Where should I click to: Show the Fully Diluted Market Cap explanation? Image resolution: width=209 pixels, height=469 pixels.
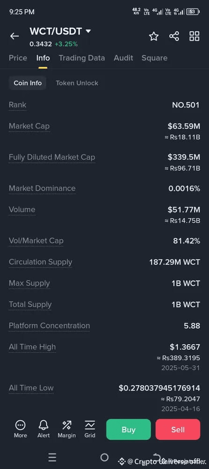(52, 157)
